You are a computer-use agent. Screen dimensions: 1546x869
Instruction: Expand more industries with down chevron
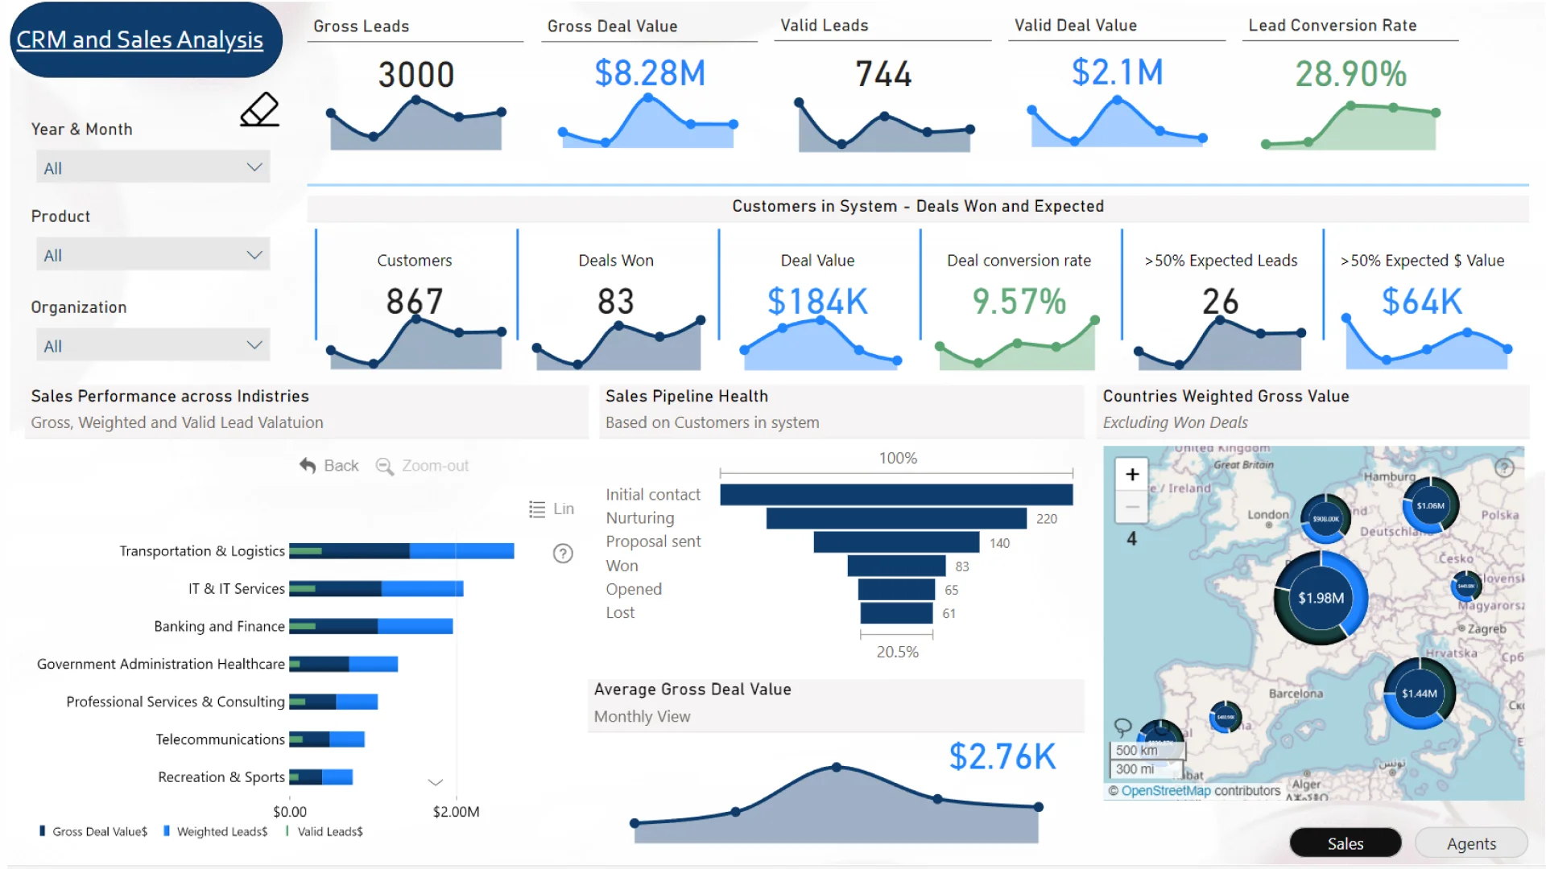pos(436,782)
